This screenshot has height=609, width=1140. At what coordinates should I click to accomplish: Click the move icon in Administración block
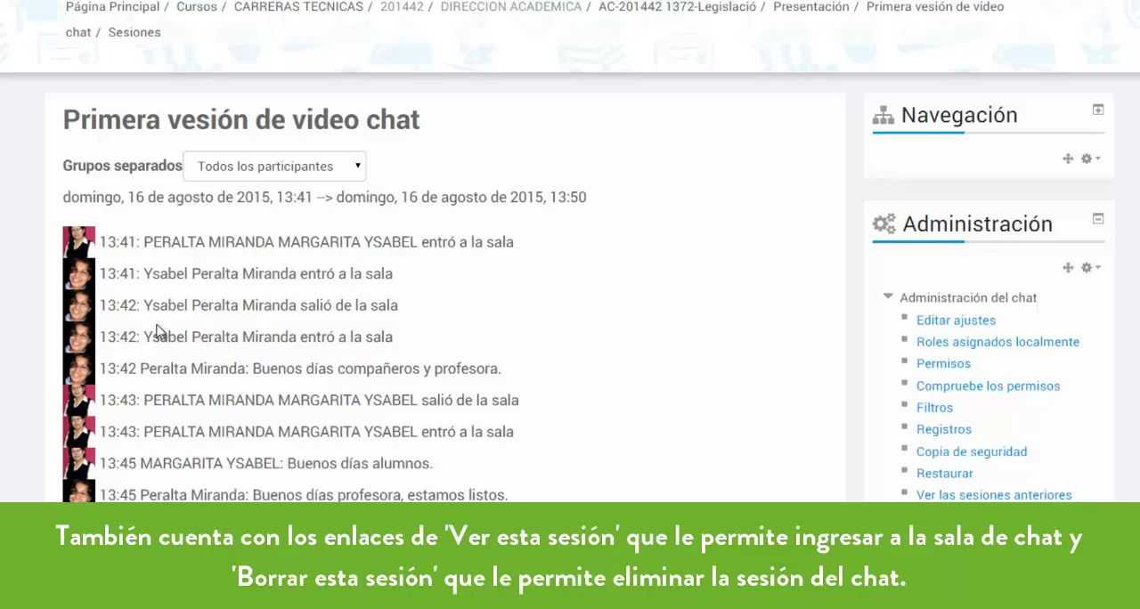[1068, 267]
